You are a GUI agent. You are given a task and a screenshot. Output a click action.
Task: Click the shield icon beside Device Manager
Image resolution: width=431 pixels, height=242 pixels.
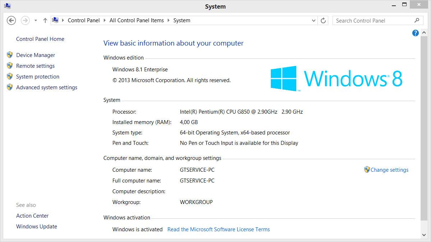point(10,55)
